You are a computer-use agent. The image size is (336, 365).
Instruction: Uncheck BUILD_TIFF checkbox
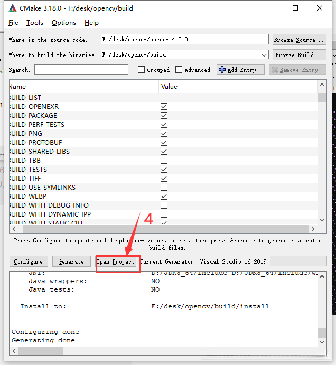164,179
